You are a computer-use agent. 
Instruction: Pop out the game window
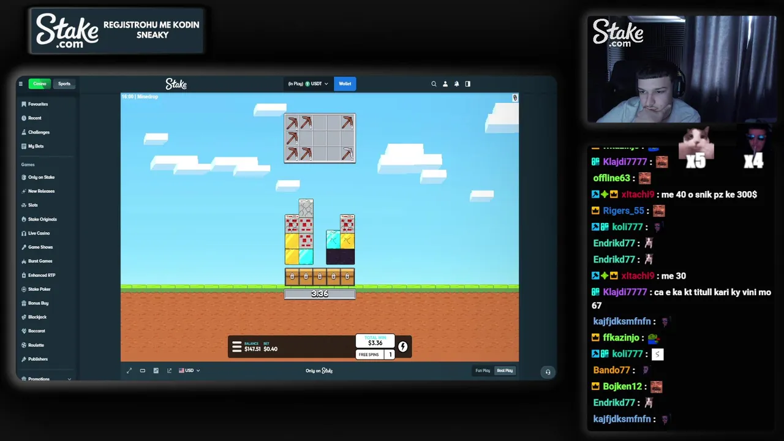(170, 371)
